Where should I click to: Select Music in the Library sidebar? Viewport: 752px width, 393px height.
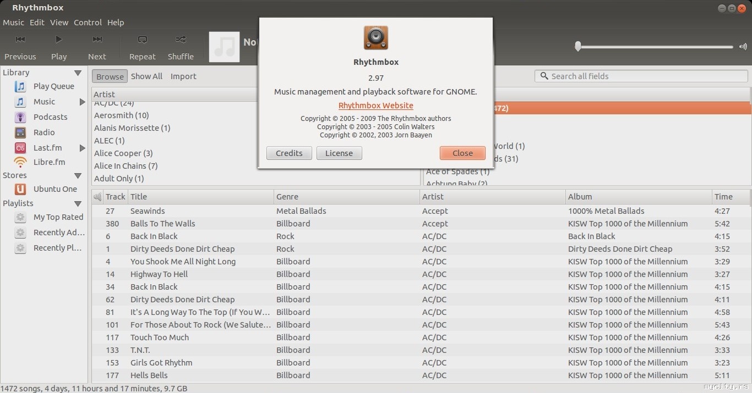pos(44,102)
